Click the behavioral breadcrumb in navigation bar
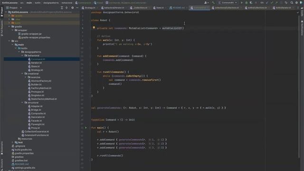The width and height of the screenshot is (304, 171). (x=67, y=3)
